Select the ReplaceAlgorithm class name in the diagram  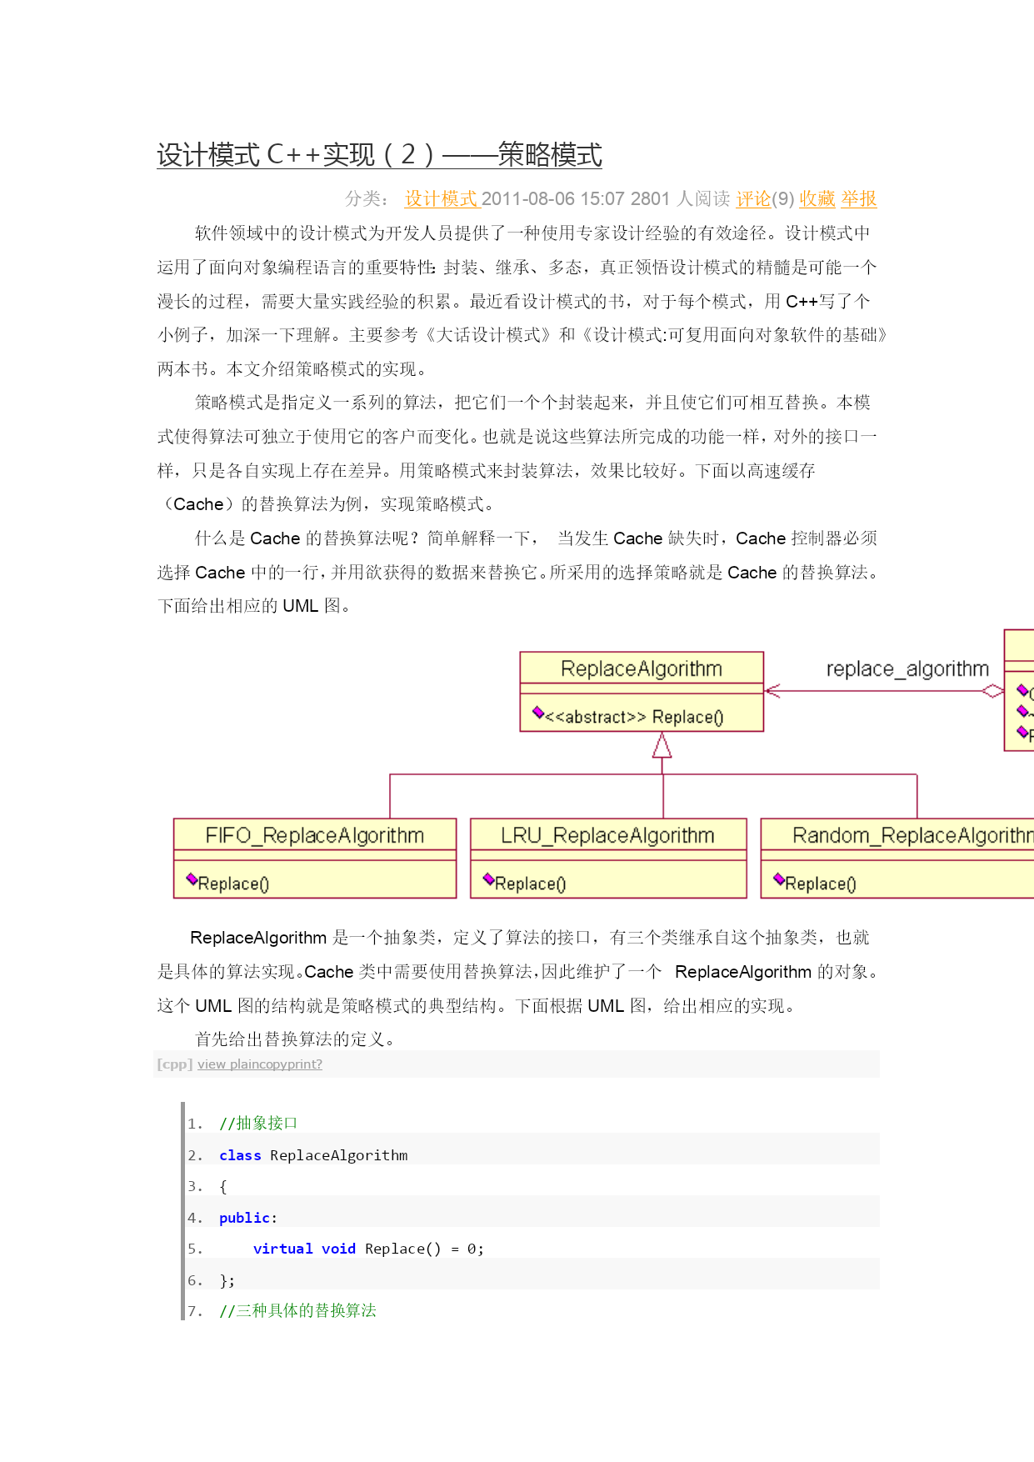click(642, 668)
